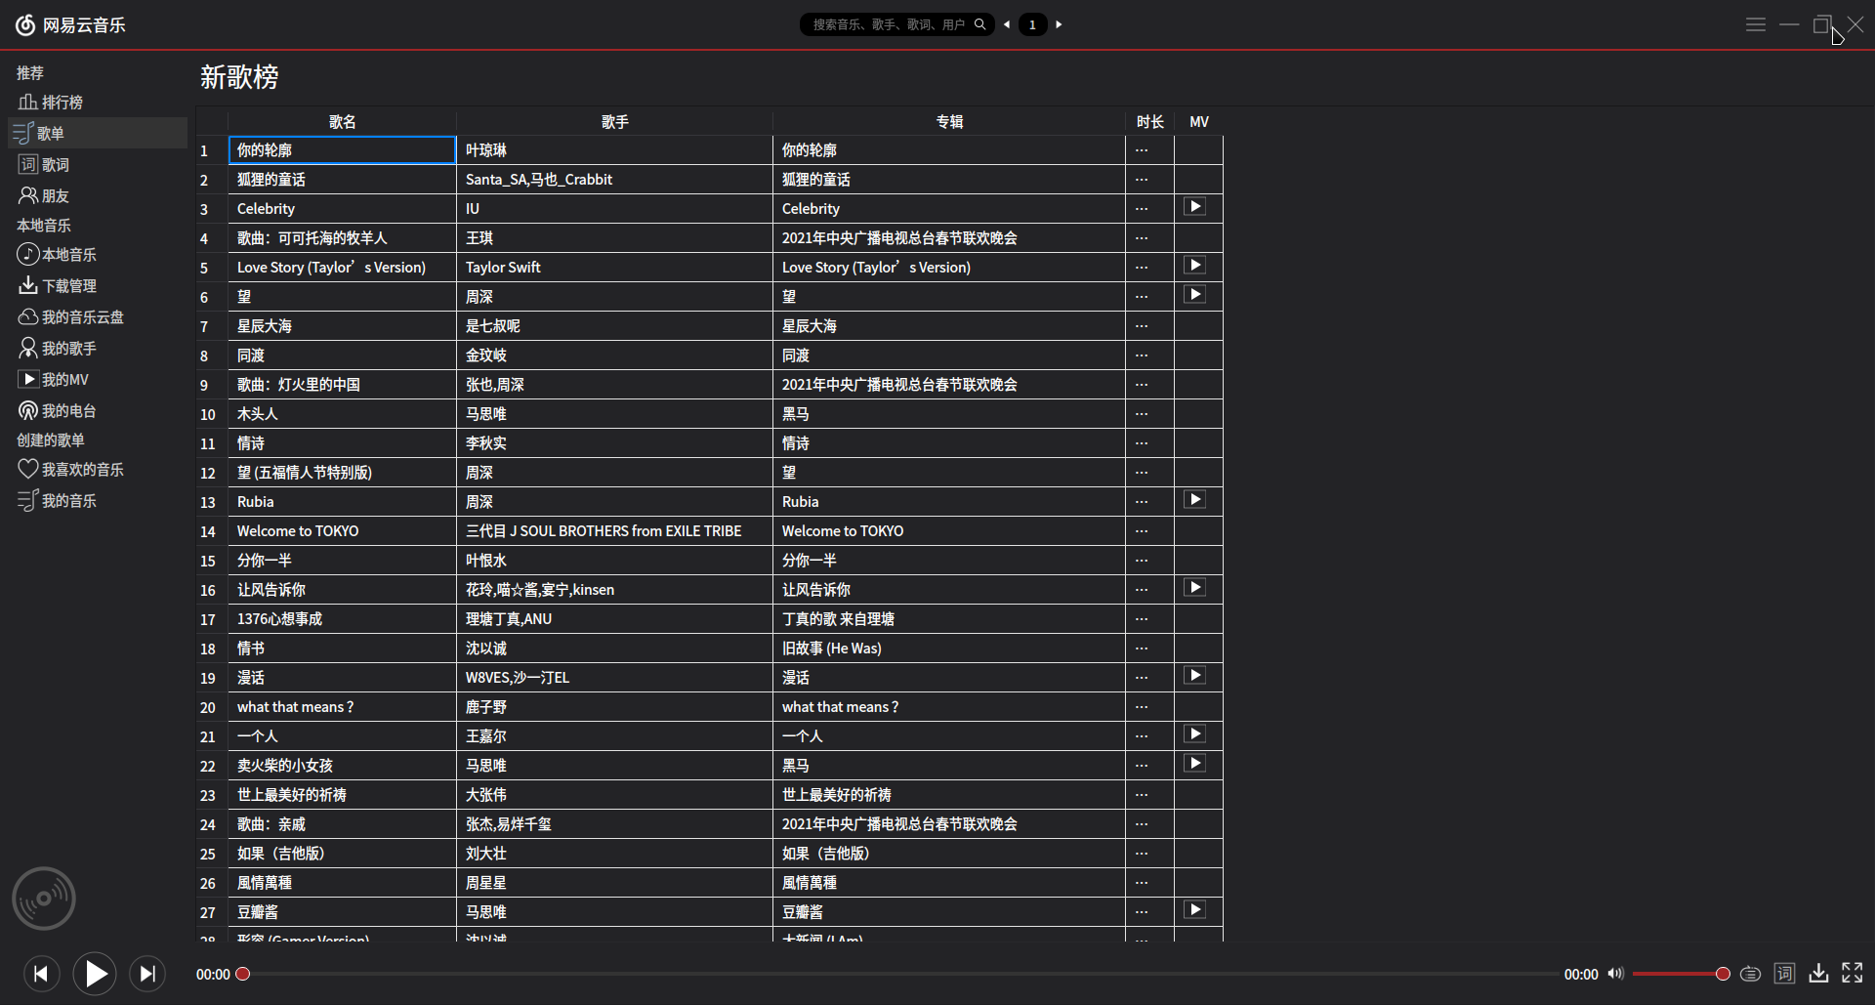1875x1005 pixels.
Task: Click the page number 1 indicator
Action: [1032, 24]
